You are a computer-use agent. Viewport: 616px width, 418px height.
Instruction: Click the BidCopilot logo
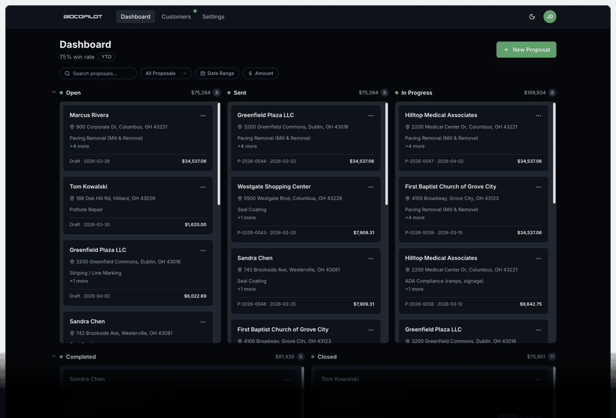click(x=83, y=16)
